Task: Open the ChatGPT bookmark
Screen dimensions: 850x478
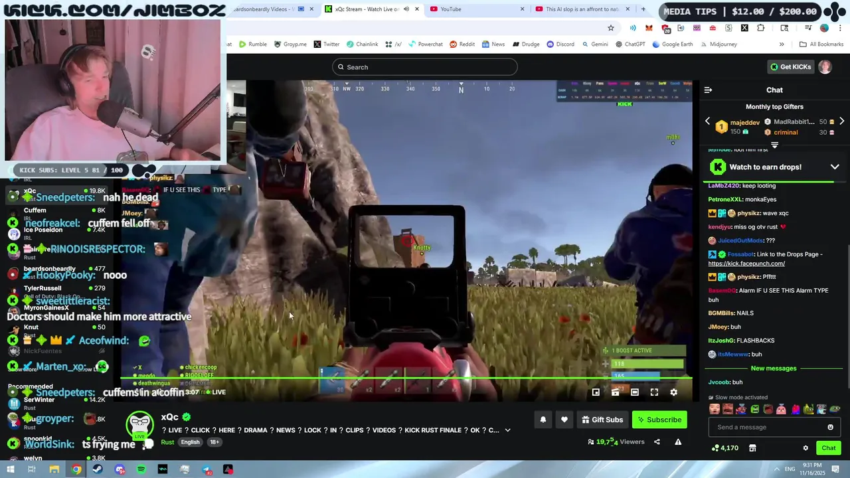Action: pyautogui.click(x=630, y=44)
